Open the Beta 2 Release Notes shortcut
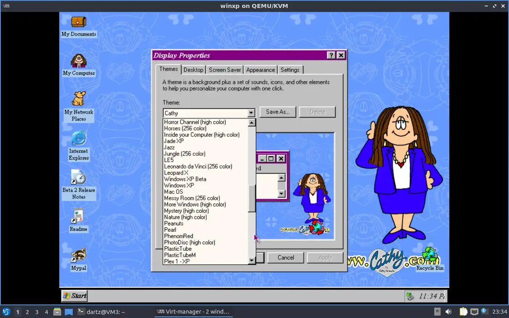 [x=78, y=177]
